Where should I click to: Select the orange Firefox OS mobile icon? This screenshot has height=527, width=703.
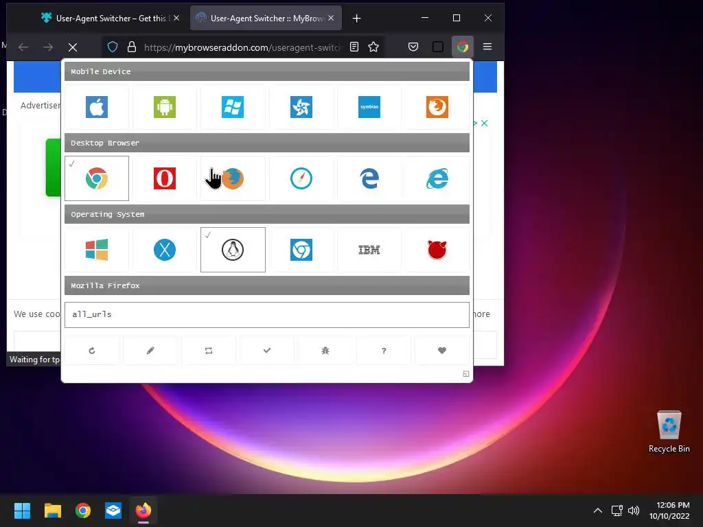click(x=437, y=107)
